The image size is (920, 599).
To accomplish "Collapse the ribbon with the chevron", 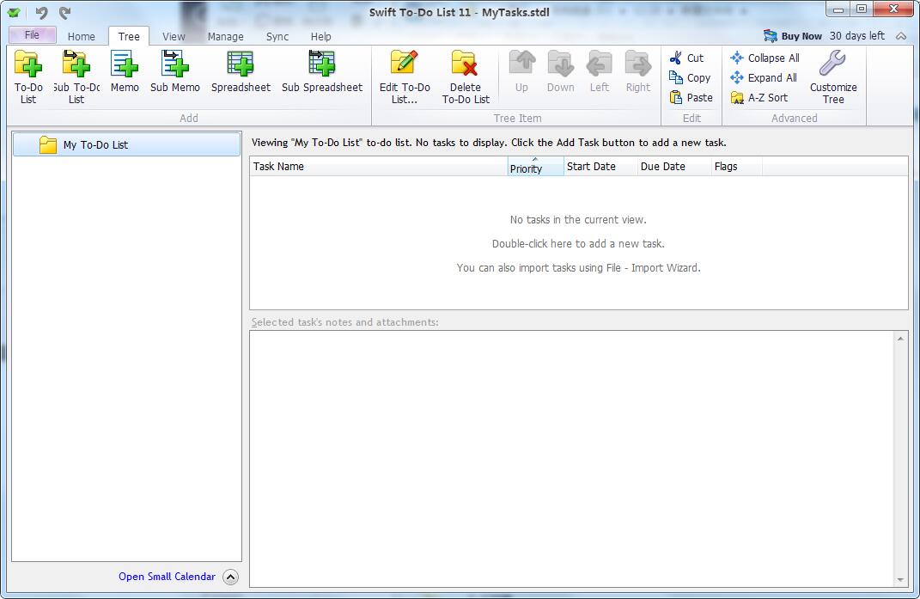I will [x=901, y=36].
